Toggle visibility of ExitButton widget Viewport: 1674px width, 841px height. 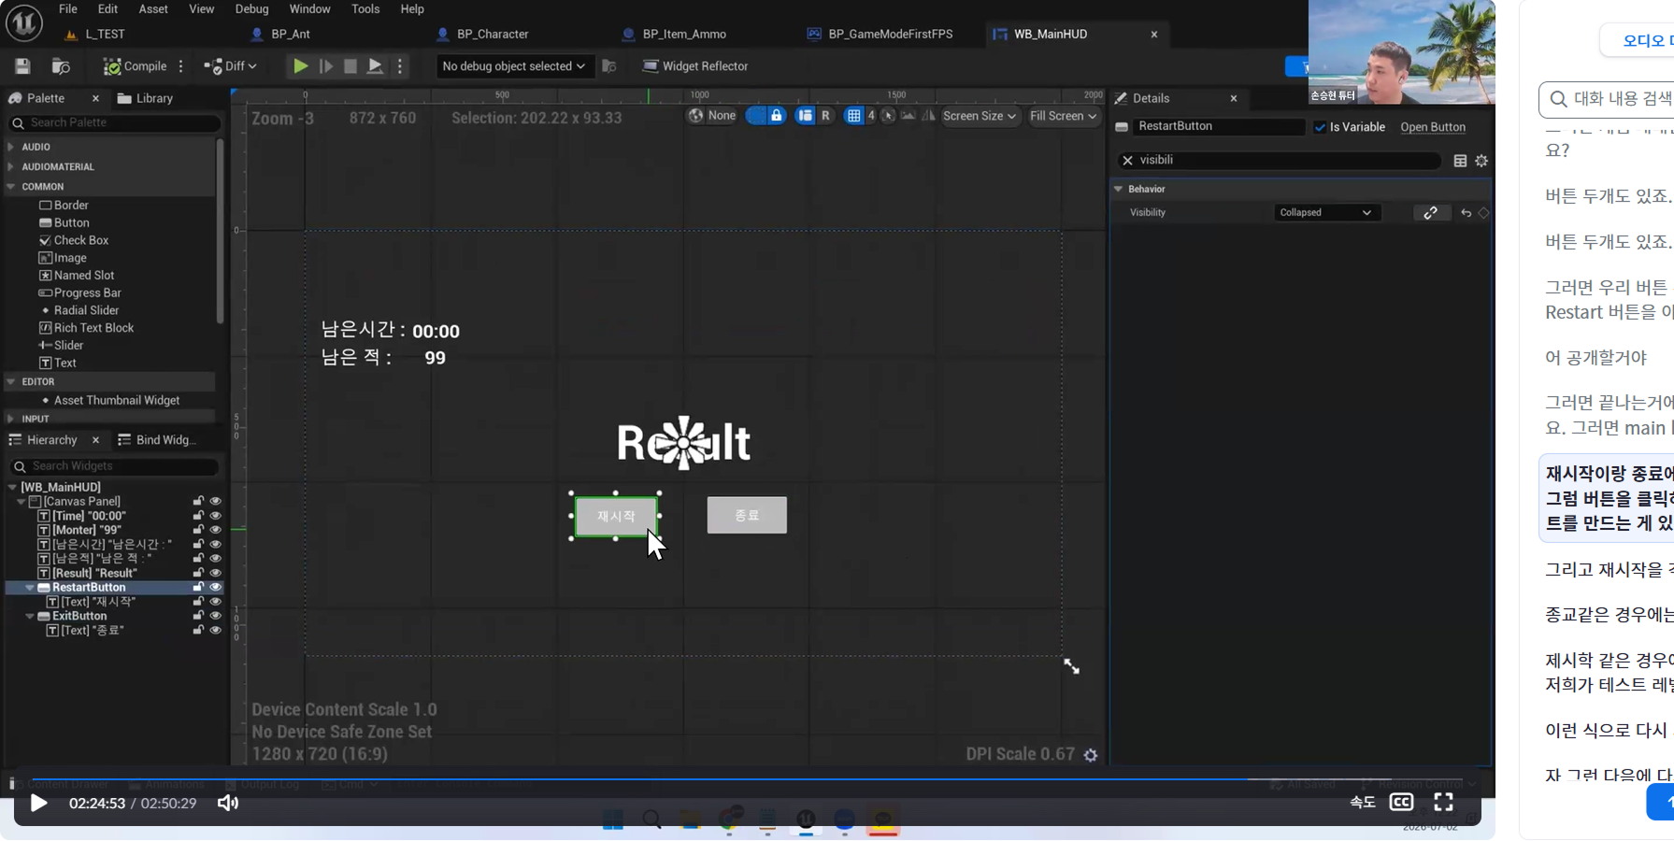click(x=215, y=616)
